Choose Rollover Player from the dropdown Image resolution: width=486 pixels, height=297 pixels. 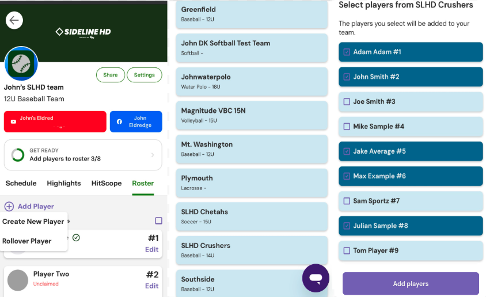coord(27,241)
